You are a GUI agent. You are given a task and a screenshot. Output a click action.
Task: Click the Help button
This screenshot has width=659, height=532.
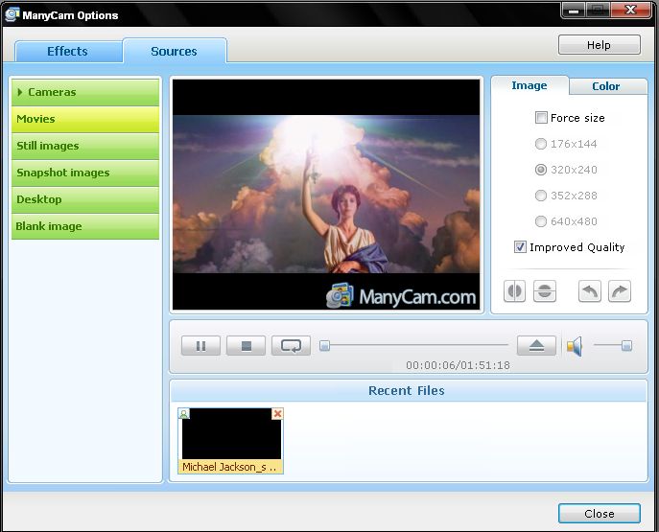599,45
